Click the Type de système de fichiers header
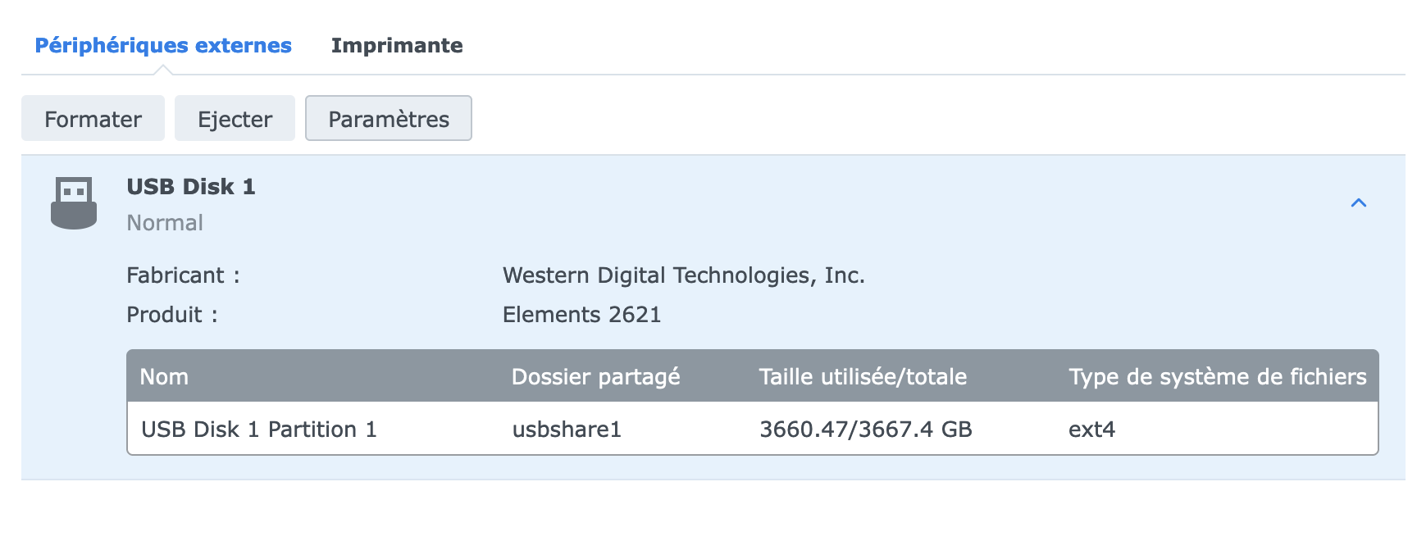1417x541 pixels. point(1217,377)
